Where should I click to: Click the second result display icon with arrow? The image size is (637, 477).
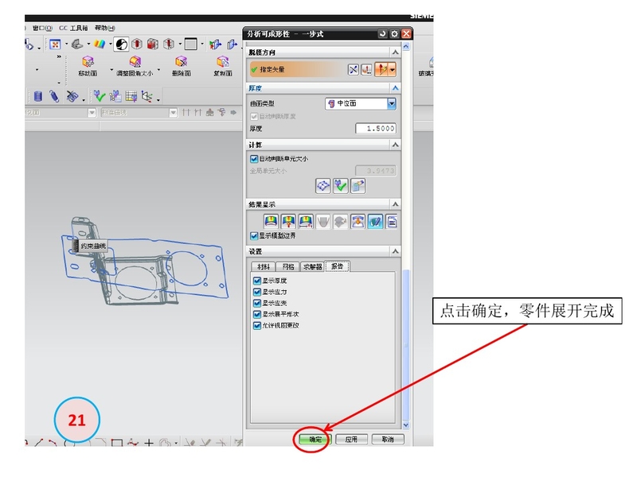pyautogui.click(x=288, y=222)
